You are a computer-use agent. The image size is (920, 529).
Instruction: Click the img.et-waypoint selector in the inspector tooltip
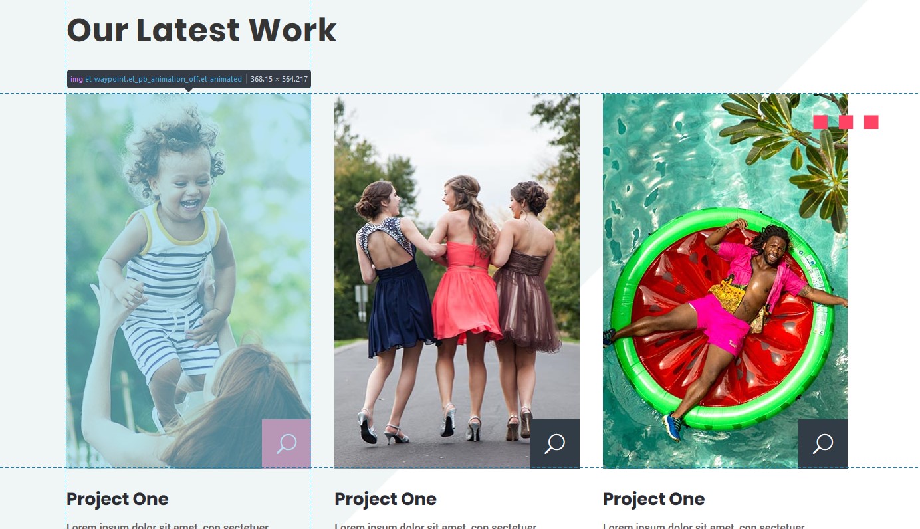pyautogui.click(x=156, y=79)
